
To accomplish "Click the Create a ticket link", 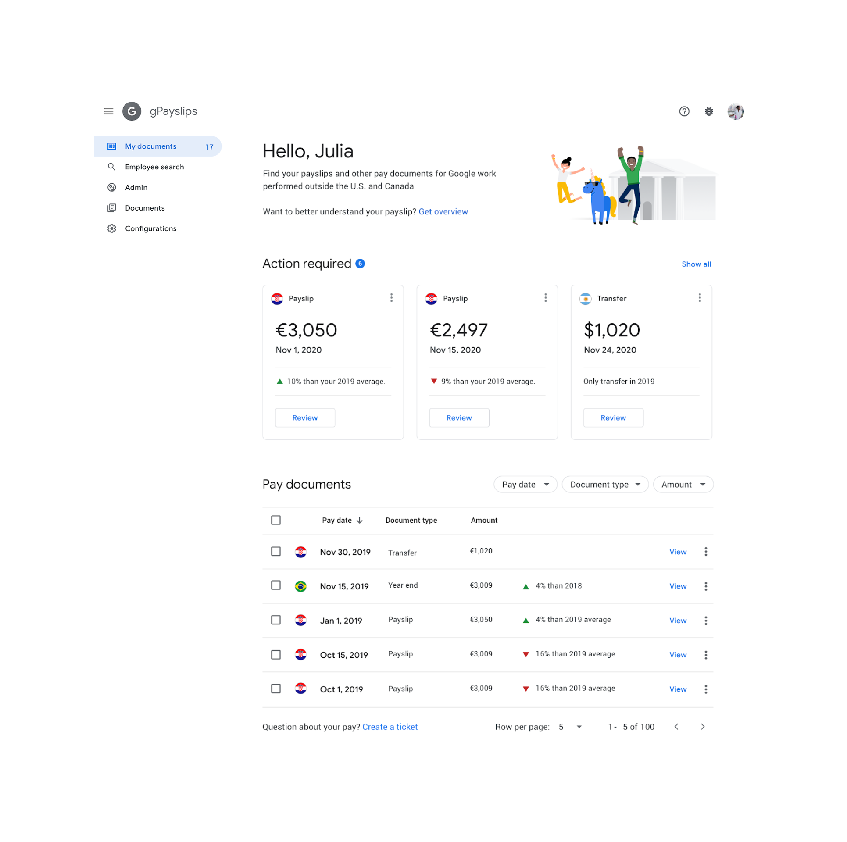I will tap(390, 727).
